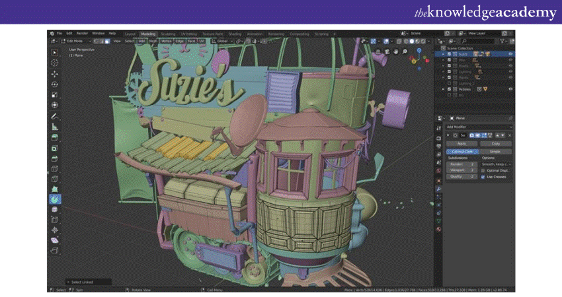The width and height of the screenshot is (562, 297).
Task: Select the Move tool in the left toolbar
Action: [x=55, y=74]
